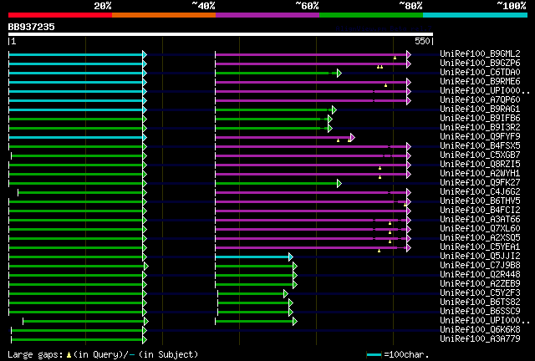Click the purple alignment bar of B4FCI2
Viewport: 535px width, 361px height.
point(311,211)
